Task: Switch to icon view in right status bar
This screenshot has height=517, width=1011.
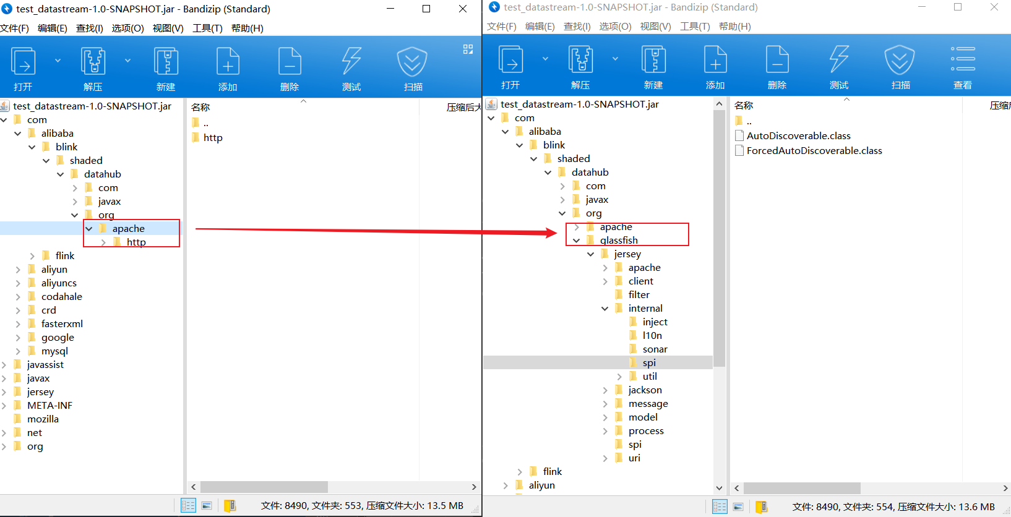Action: coord(738,507)
